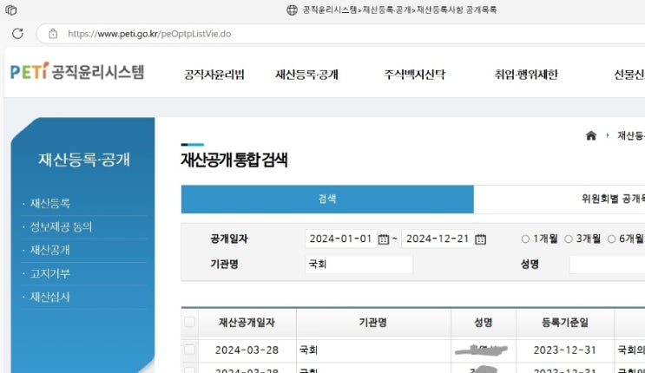Open the 공직자윤리법 menu
The height and width of the screenshot is (373, 645).
pos(214,75)
